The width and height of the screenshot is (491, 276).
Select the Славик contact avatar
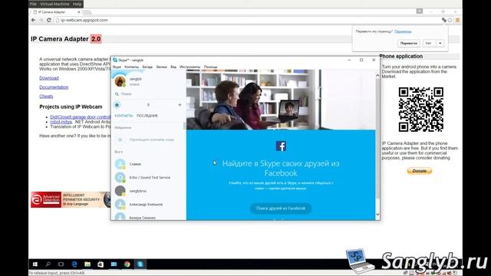tap(120, 164)
